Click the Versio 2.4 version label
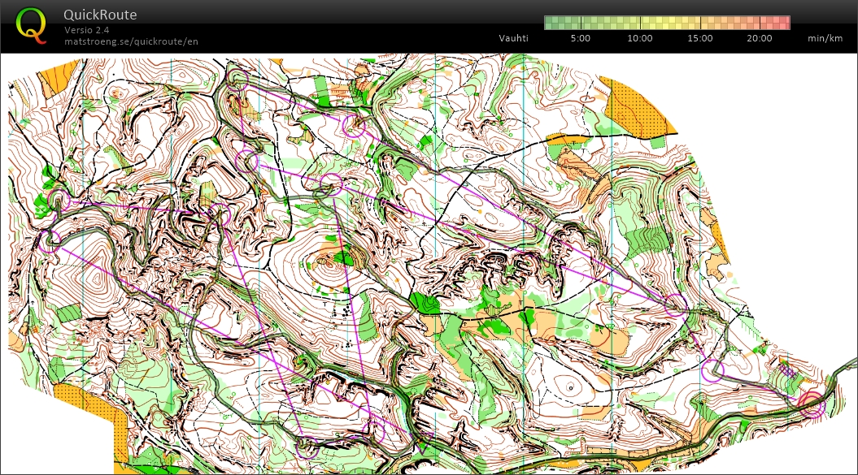Screen dimensions: 858x475 [88, 30]
